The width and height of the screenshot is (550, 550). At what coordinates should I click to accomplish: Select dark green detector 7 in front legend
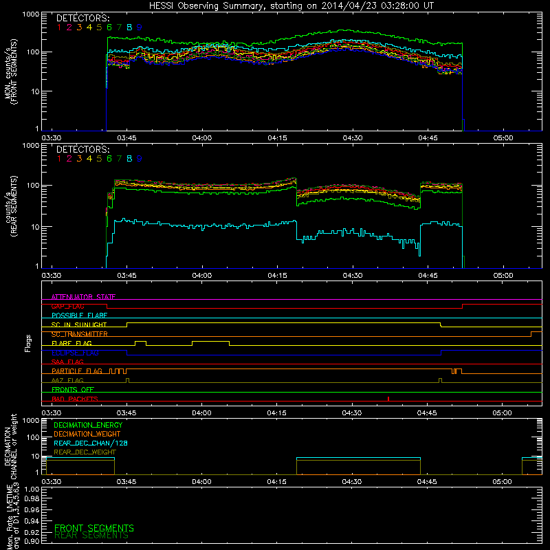click(x=119, y=27)
